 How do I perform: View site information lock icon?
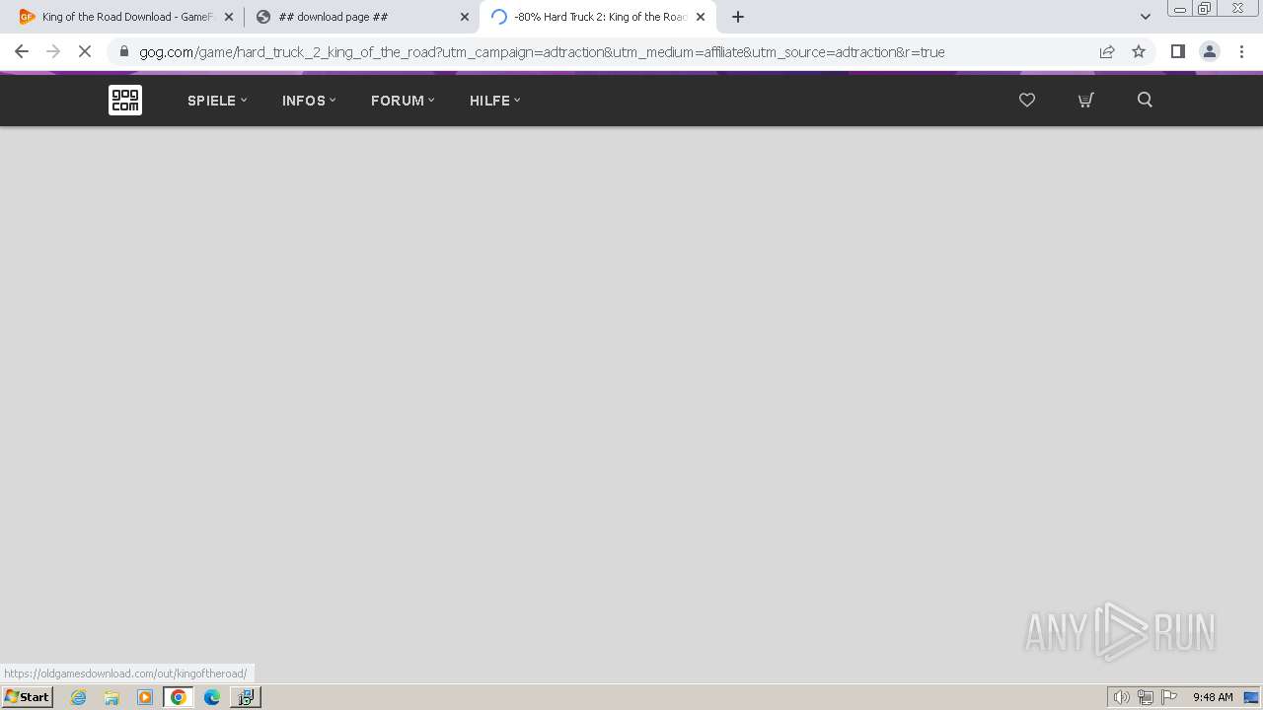124,52
